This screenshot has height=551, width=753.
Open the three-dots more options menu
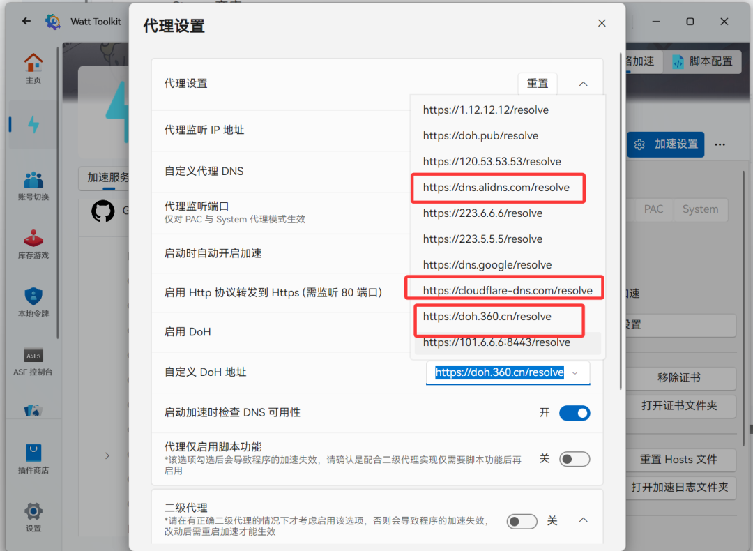(720, 144)
